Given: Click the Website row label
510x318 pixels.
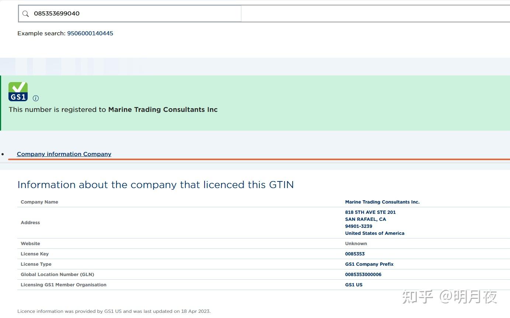Looking at the screenshot, I should coord(30,243).
